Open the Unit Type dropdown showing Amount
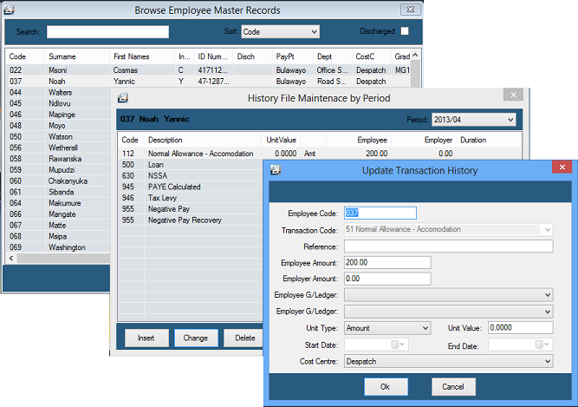 (387, 328)
